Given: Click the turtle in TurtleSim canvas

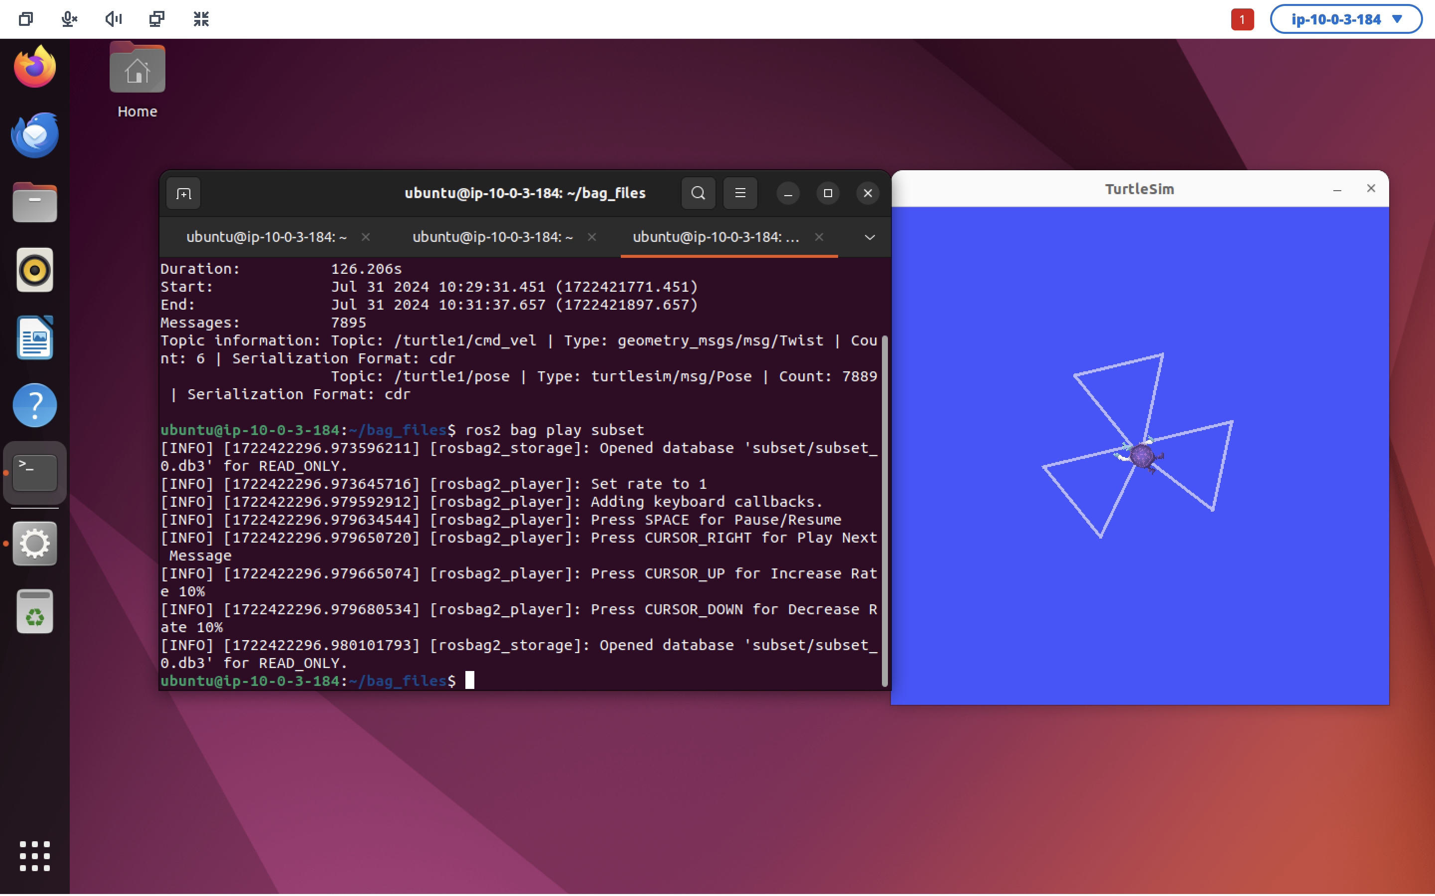Looking at the screenshot, I should click(1141, 456).
